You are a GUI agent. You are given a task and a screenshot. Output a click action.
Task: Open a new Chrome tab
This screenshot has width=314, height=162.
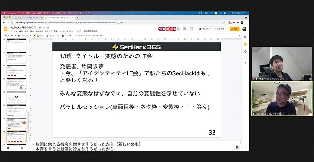[78, 18]
